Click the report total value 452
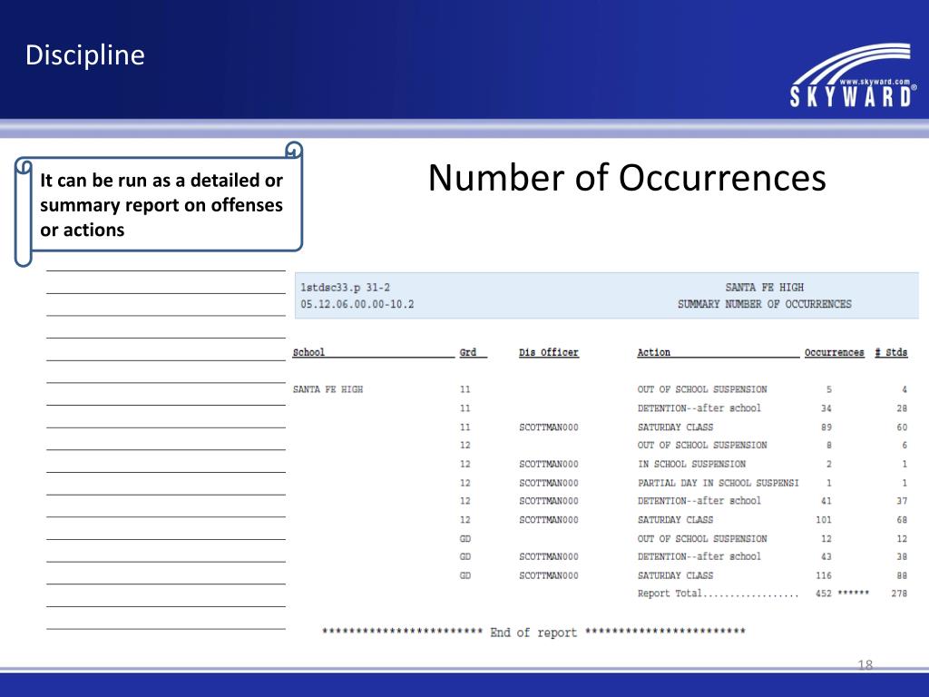This screenshot has height=697, width=929. (824, 594)
